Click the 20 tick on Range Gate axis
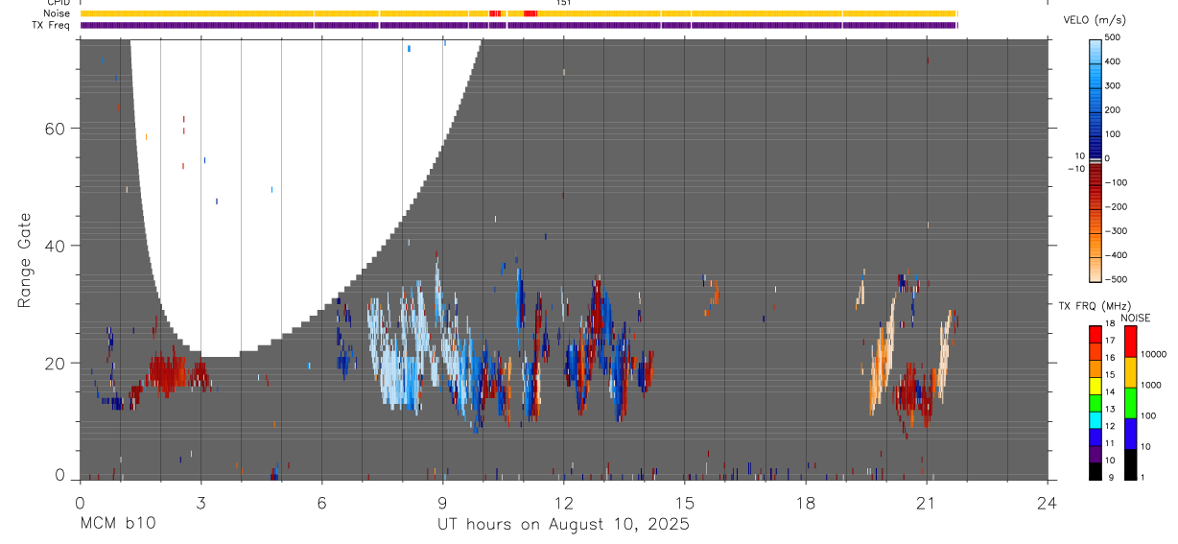Image resolution: width=1178 pixels, height=544 pixels. pos(56,363)
